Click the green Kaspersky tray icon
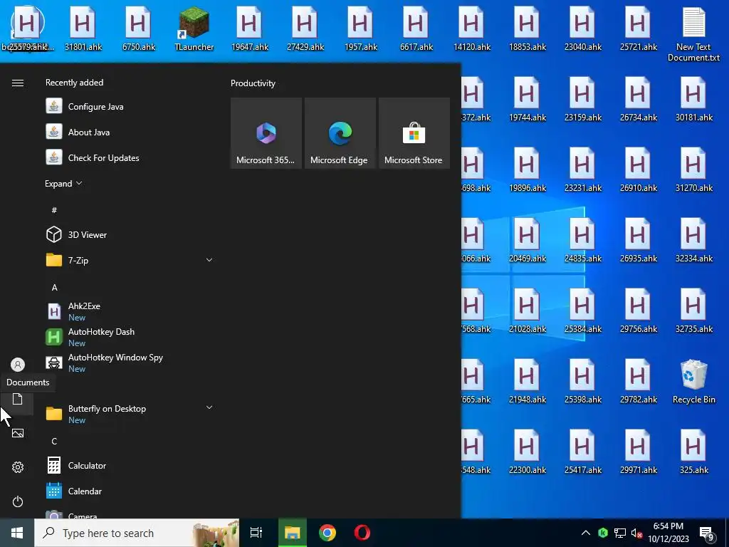This screenshot has height=547, width=729. click(x=603, y=533)
